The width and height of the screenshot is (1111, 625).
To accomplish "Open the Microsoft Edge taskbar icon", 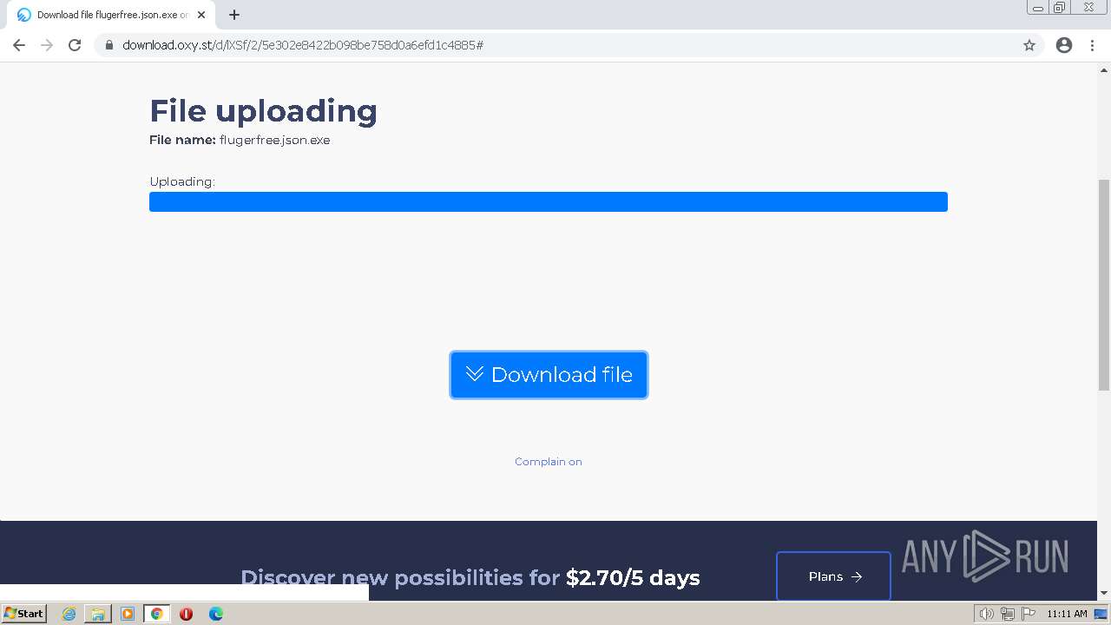I will 216,614.
